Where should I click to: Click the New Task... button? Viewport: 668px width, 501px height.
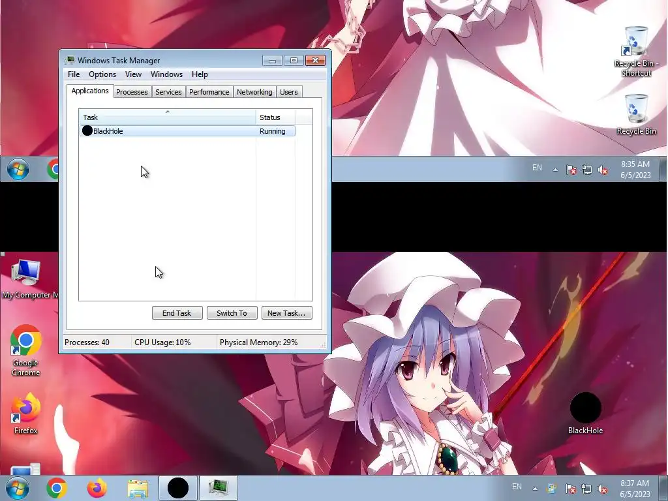(286, 313)
